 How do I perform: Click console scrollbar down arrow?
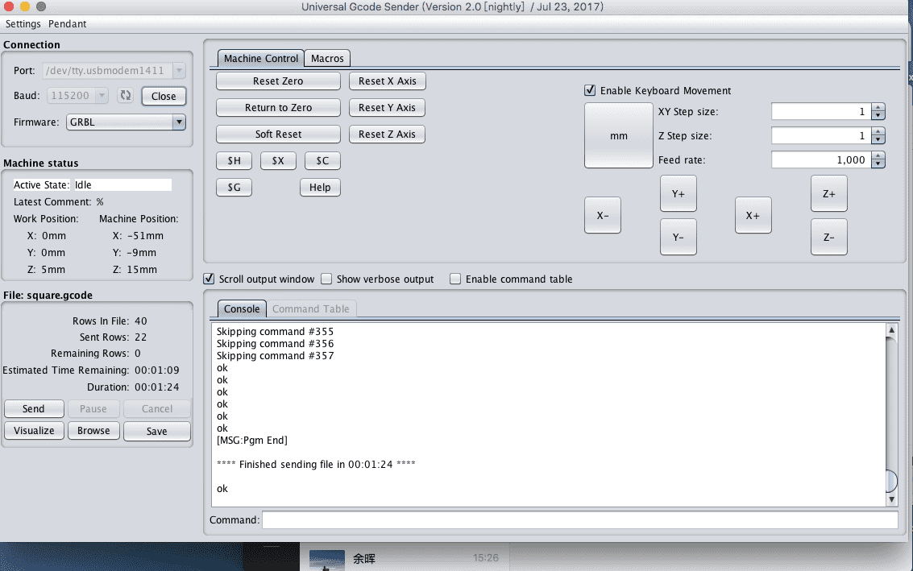coord(891,499)
